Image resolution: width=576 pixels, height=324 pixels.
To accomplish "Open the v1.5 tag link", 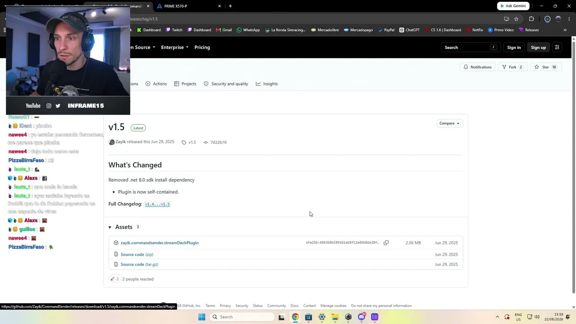I will 189,142.
